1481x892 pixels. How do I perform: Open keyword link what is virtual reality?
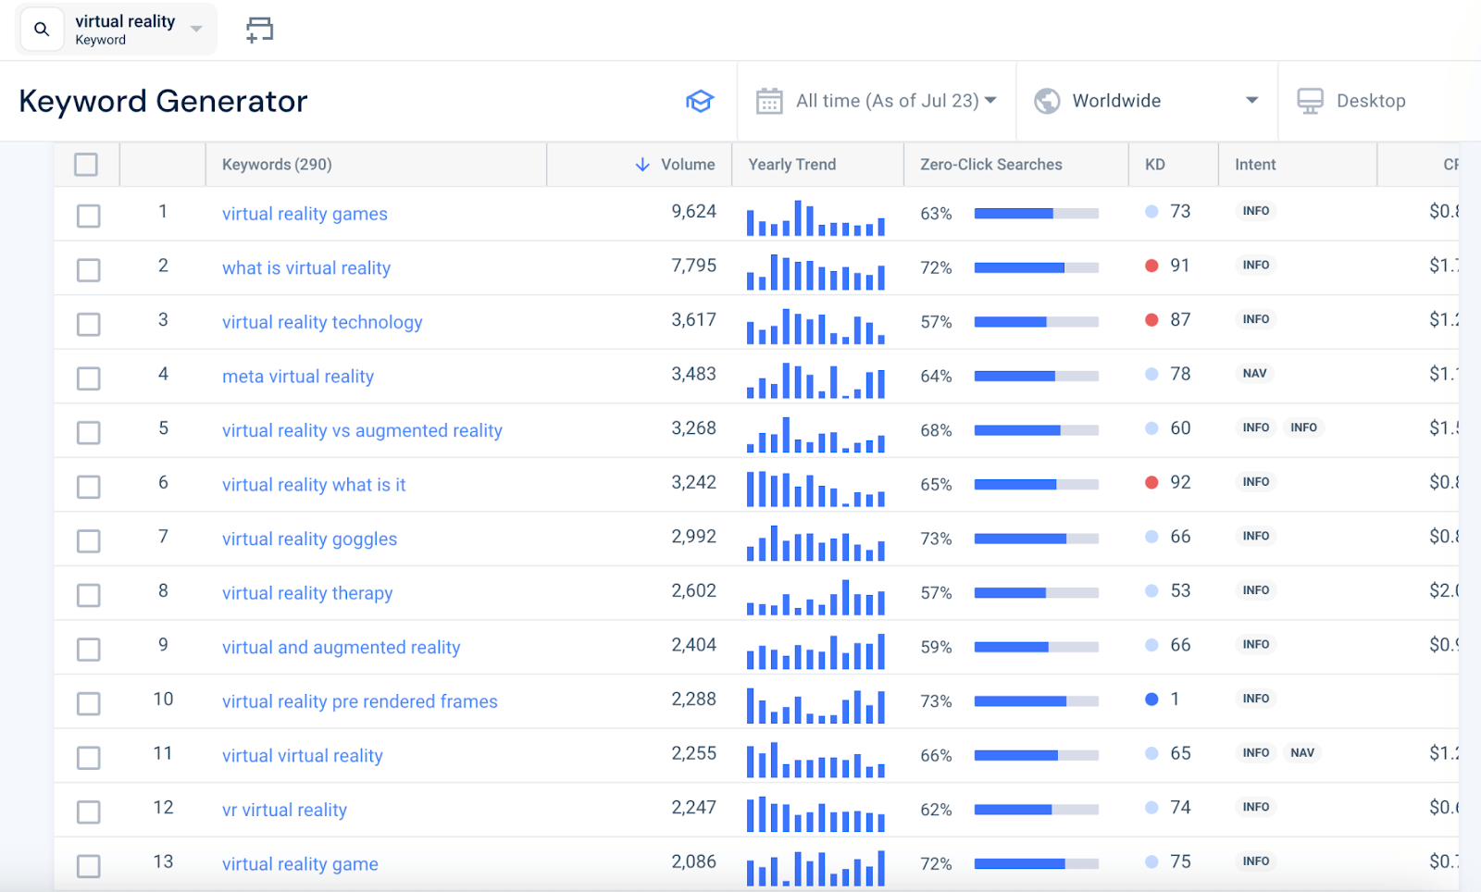point(306,268)
